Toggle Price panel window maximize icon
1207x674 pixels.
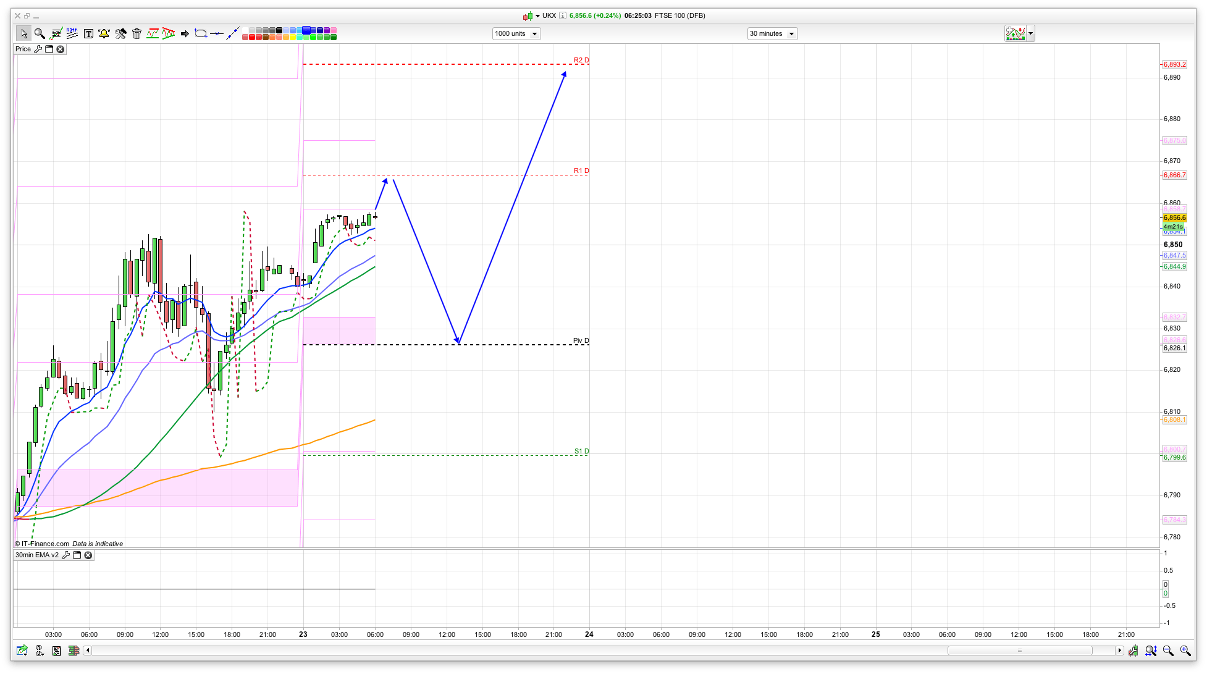coord(49,49)
